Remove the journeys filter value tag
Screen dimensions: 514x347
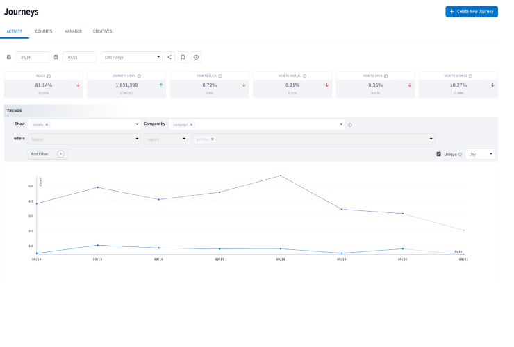coord(213,139)
